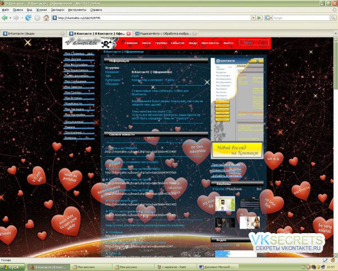Click the yellow 'Новый взгляд на Контакт' banner

click(237, 150)
